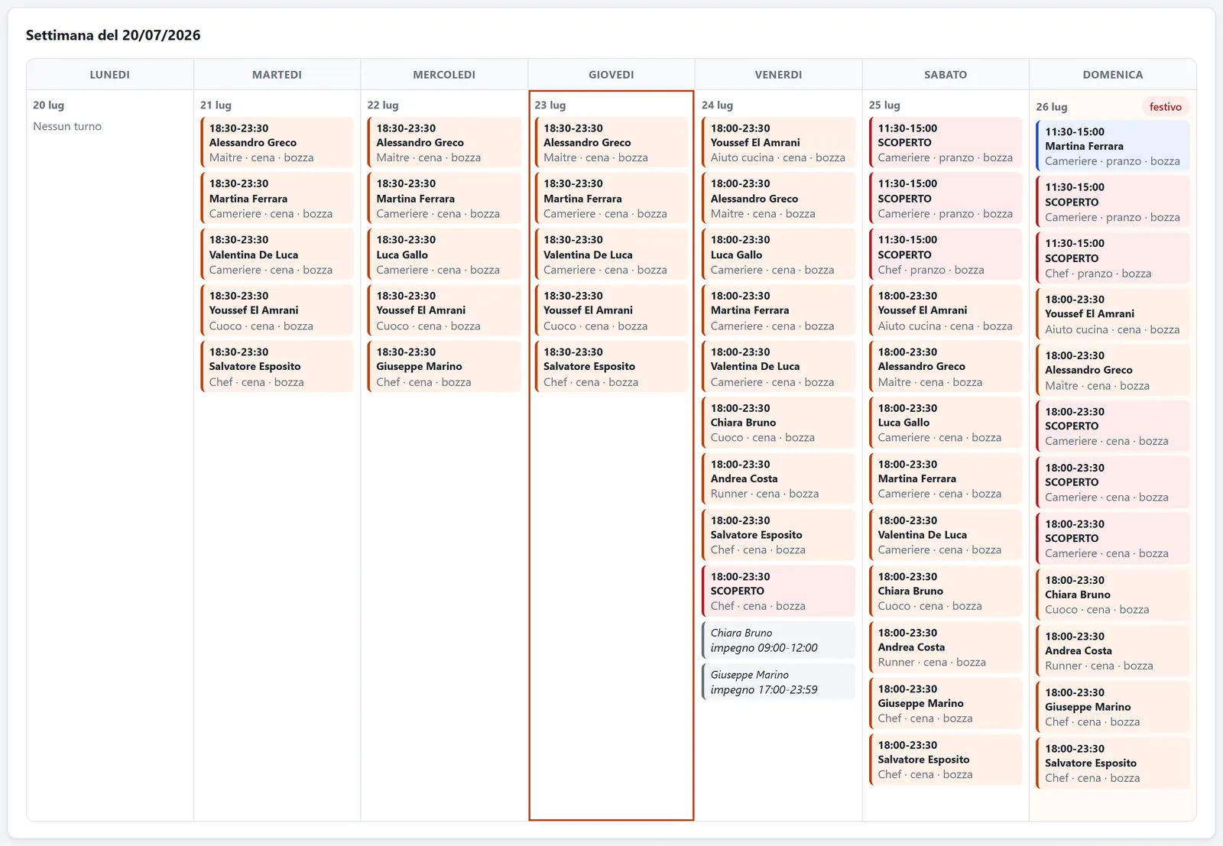Open Saturday's Andrea Costa Runner shift

[x=946, y=647]
